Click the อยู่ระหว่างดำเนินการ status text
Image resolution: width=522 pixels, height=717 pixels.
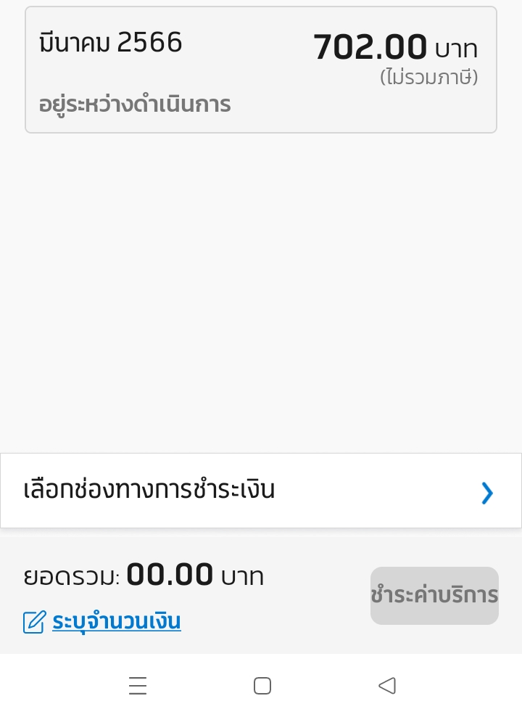[x=135, y=105]
